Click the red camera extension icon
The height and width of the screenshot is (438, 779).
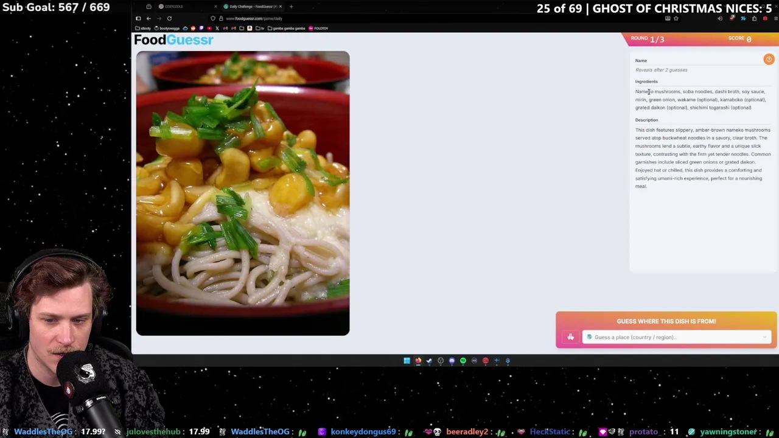pyautogui.click(x=765, y=18)
